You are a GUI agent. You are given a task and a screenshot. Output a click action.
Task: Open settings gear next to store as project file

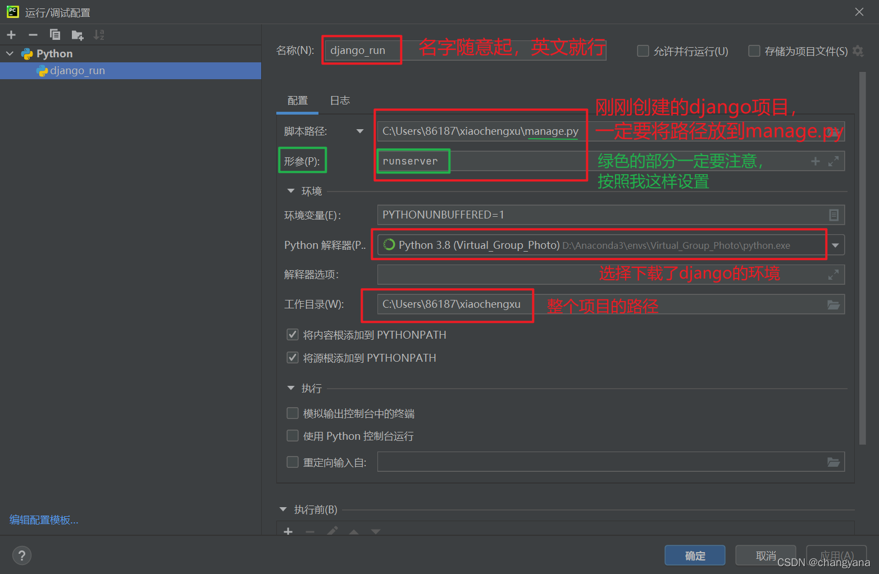click(858, 51)
